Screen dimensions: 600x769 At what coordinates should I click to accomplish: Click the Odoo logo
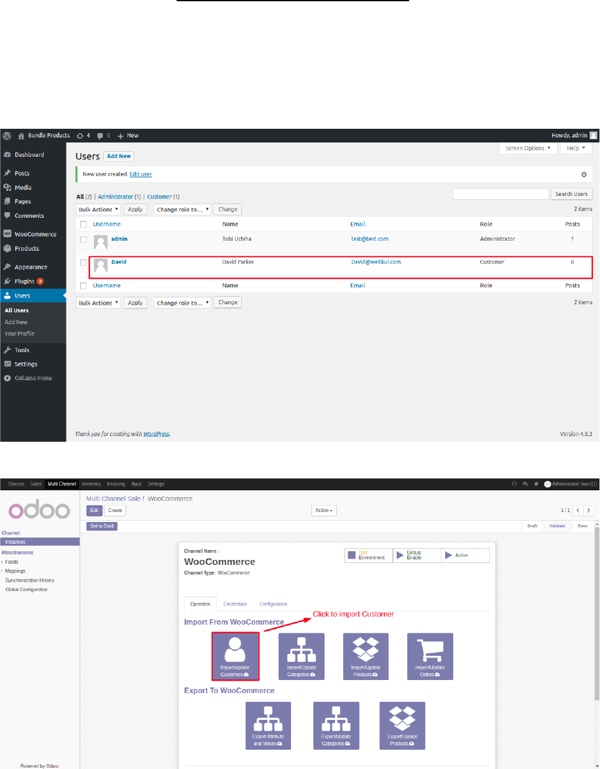tap(39, 510)
